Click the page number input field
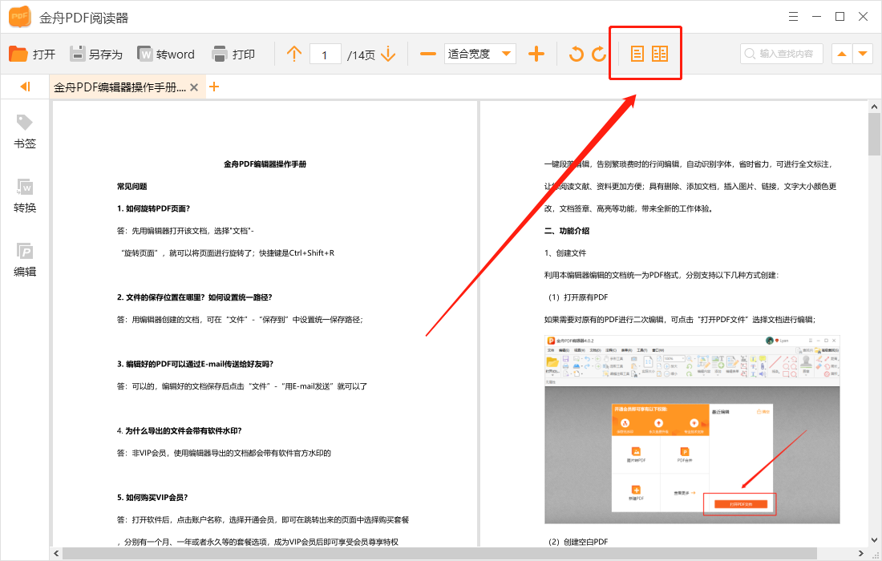Image resolution: width=882 pixels, height=561 pixels. click(x=325, y=54)
